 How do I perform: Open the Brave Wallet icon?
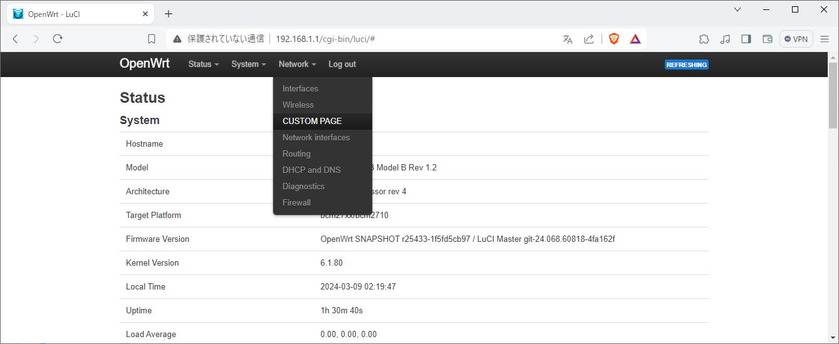[768, 39]
